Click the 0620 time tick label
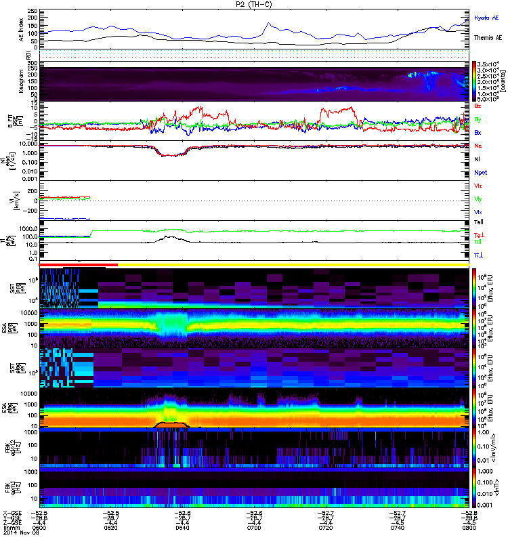508x542 pixels. [x=110, y=528]
